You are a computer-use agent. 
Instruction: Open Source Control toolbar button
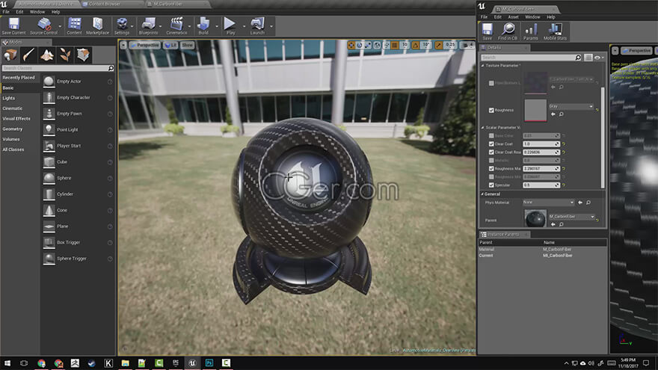tap(43, 26)
